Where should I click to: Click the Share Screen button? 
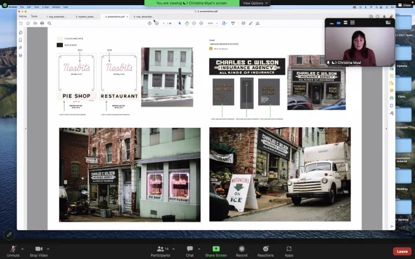click(x=216, y=251)
